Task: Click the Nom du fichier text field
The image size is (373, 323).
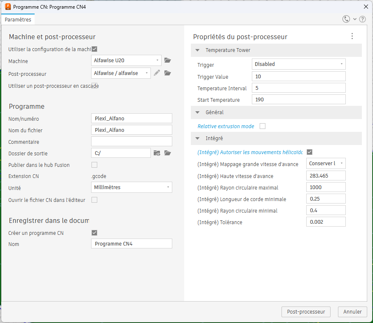Action: 131,130
